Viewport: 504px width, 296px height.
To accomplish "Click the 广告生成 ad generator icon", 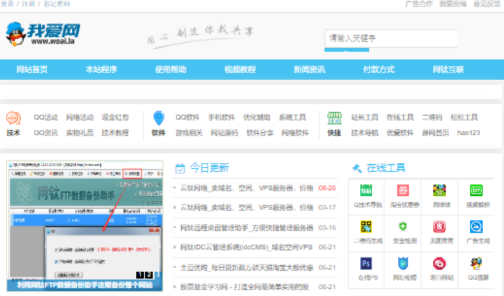I will (476, 227).
